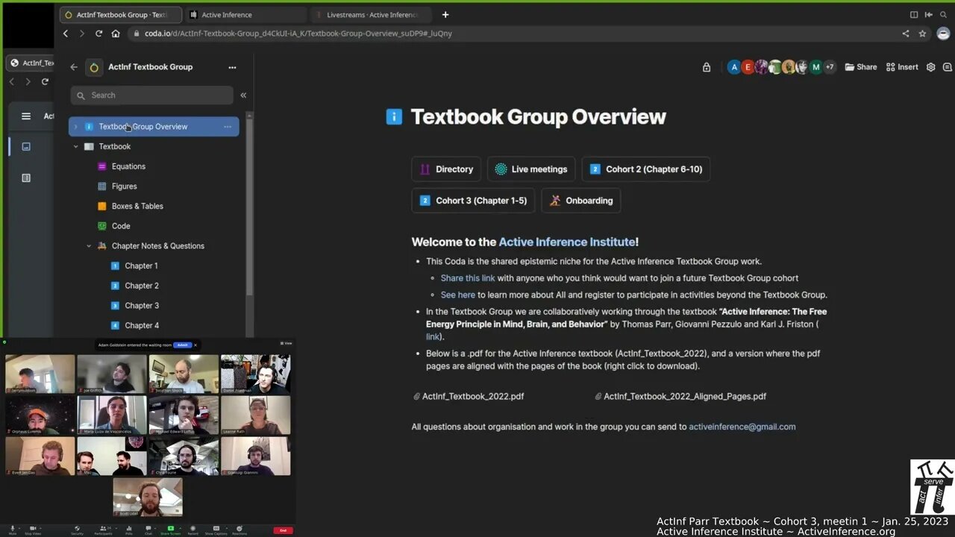Click the address bar URL
This screenshot has height=537, width=955.
coord(298,34)
